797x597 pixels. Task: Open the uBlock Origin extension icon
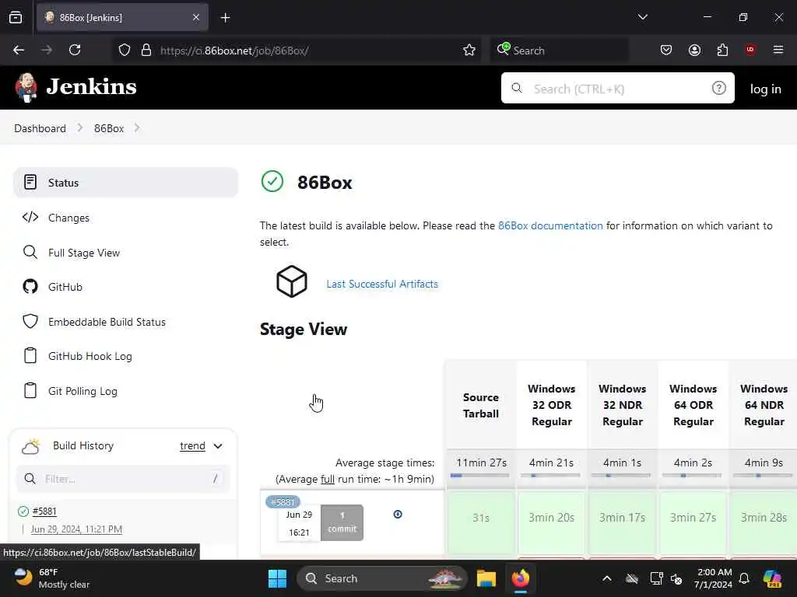[x=750, y=50]
